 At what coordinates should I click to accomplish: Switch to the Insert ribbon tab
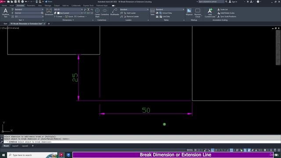click(12, 6)
